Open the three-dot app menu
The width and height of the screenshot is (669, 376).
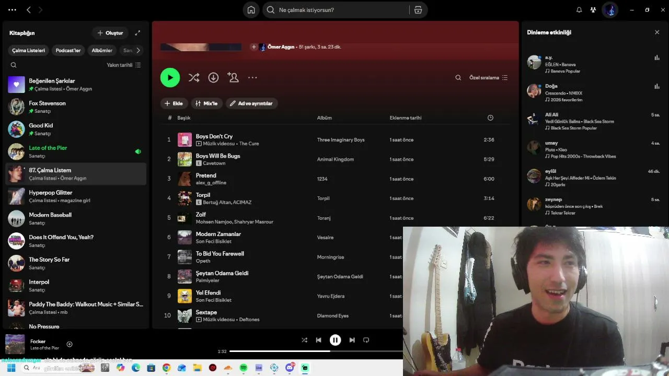tap(13, 10)
